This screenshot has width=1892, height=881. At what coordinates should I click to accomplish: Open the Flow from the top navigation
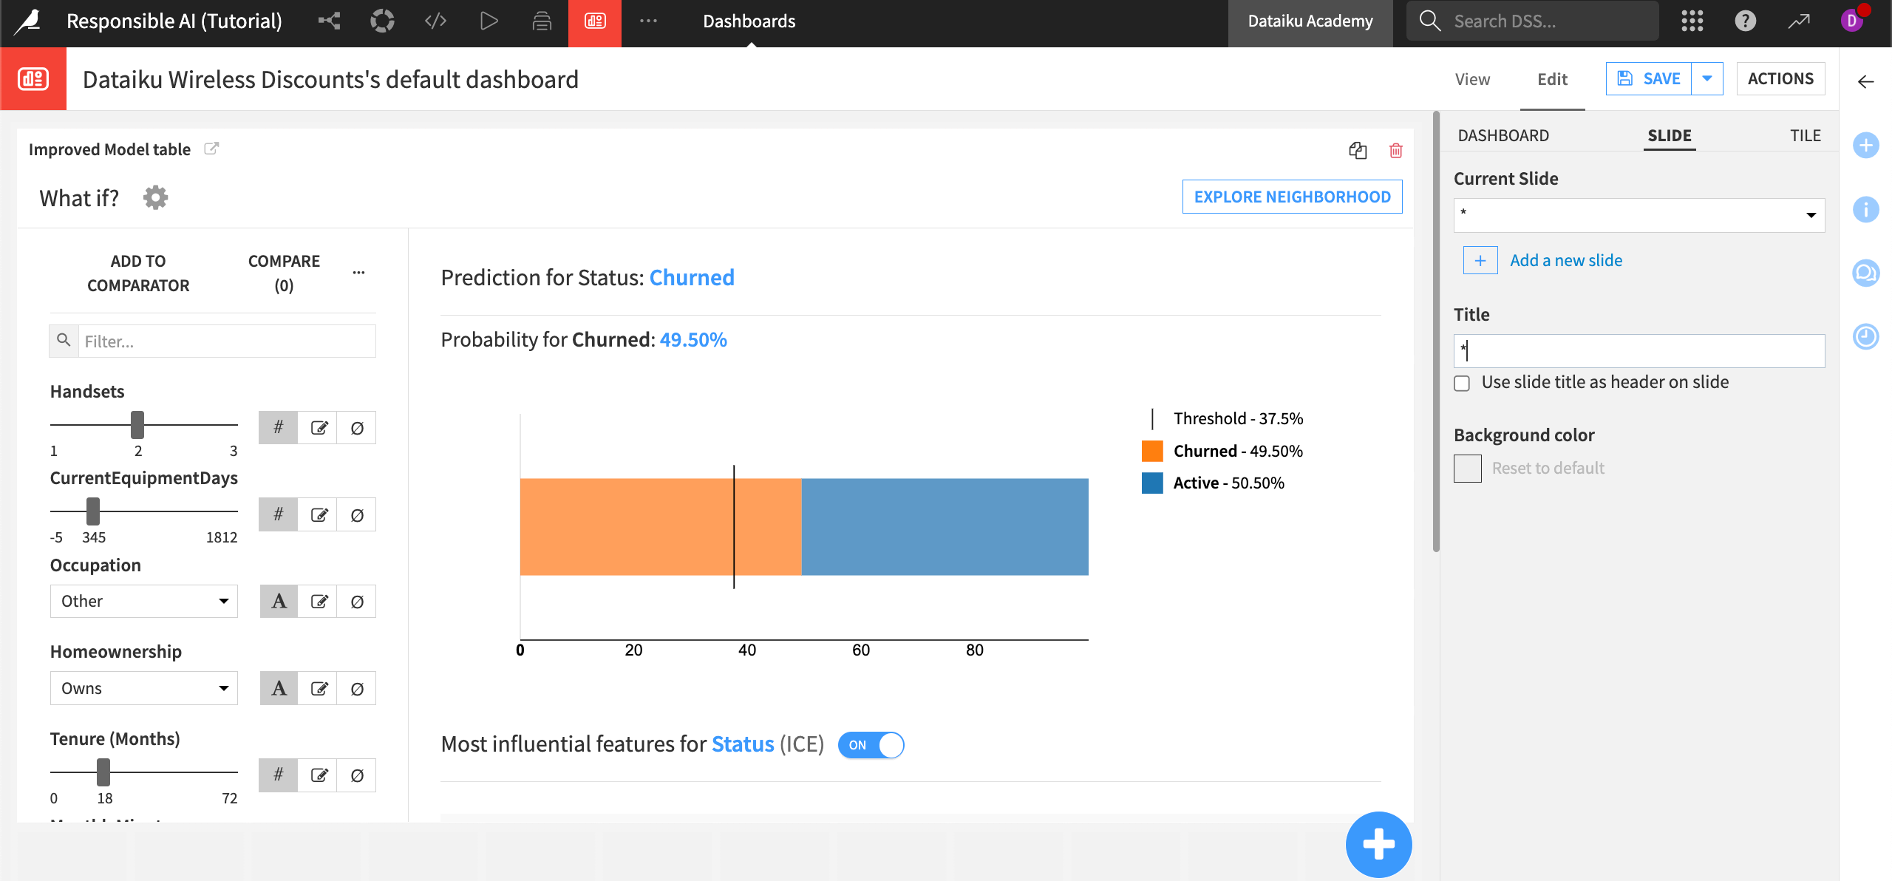(329, 21)
